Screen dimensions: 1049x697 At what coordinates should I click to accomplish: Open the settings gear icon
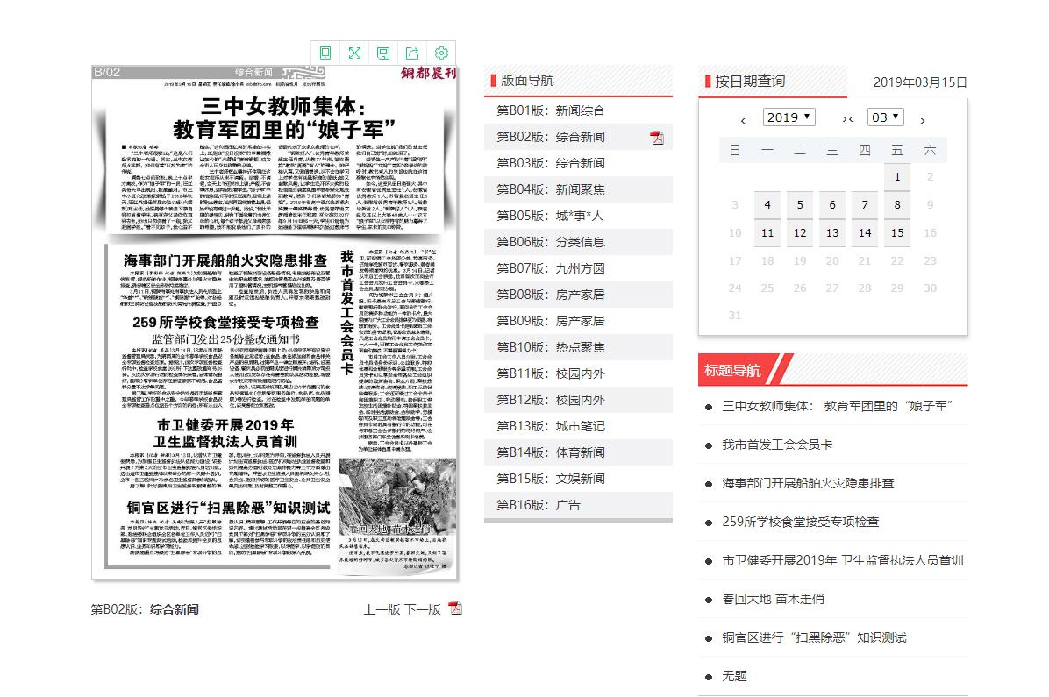[x=441, y=53]
